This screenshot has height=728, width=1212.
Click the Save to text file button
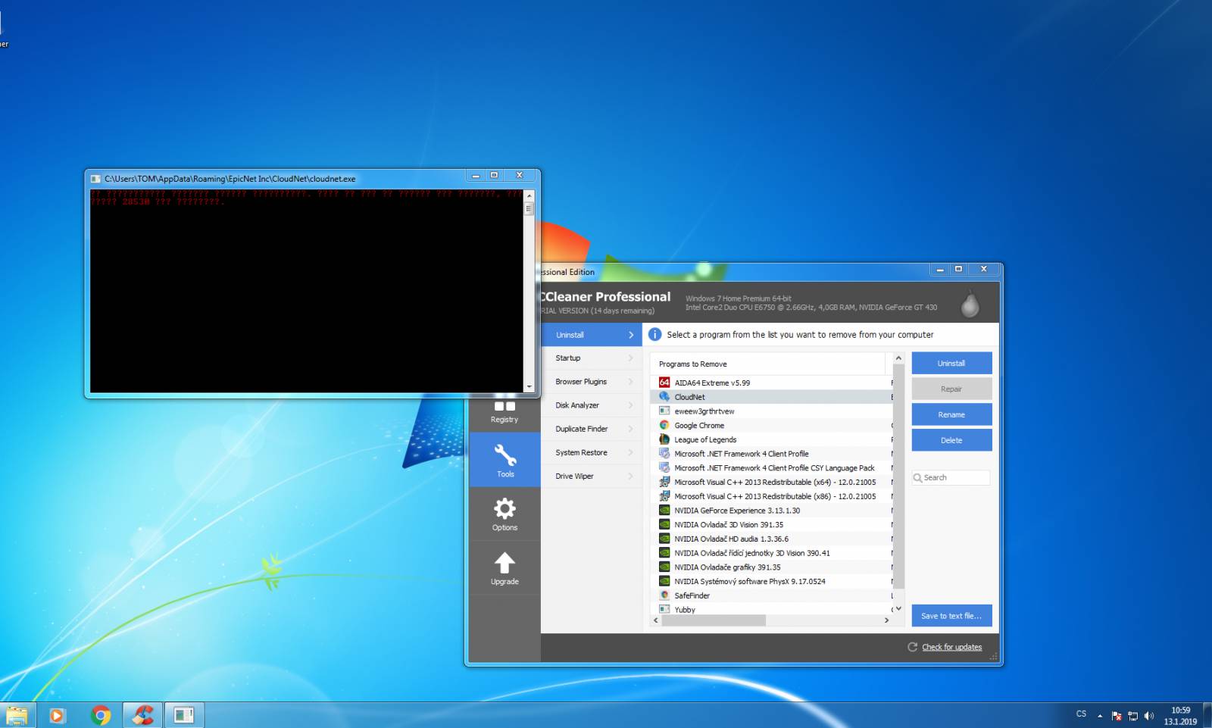point(951,616)
